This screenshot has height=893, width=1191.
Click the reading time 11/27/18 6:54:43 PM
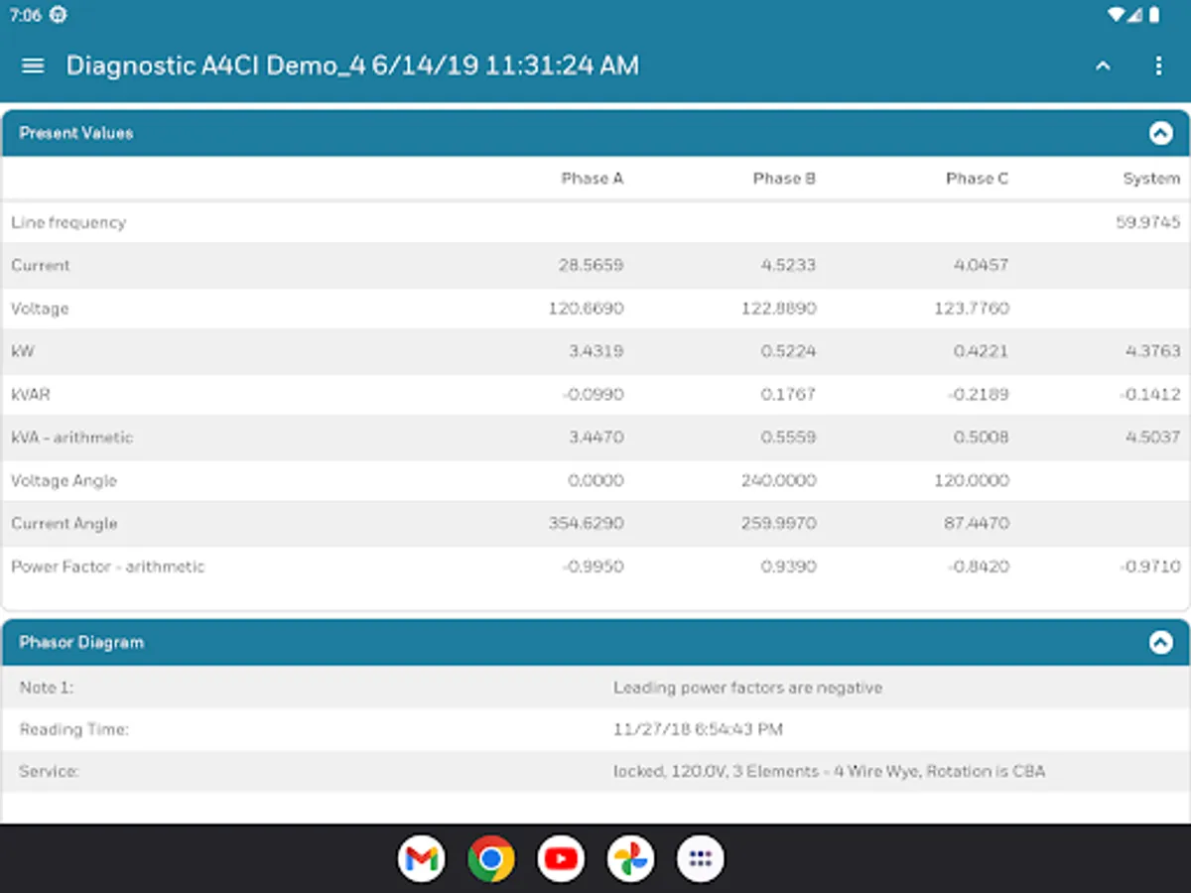pos(698,729)
